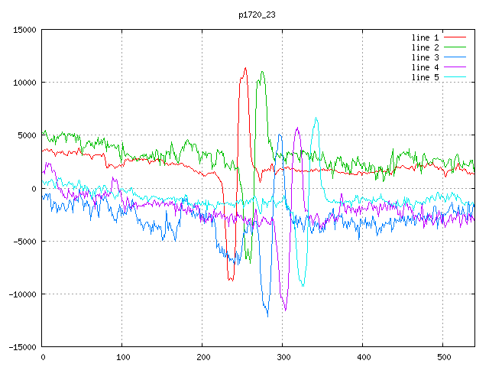
Task: Click the green line 2 legend sample
Action: pyautogui.click(x=455, y=47)
